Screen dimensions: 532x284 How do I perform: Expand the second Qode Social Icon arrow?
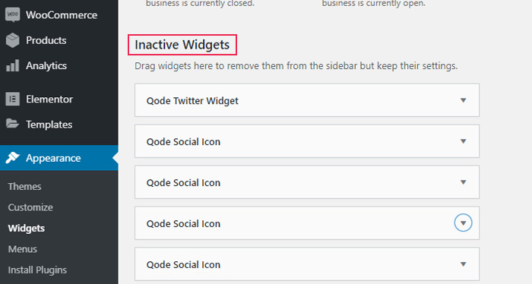coord(463,182)
